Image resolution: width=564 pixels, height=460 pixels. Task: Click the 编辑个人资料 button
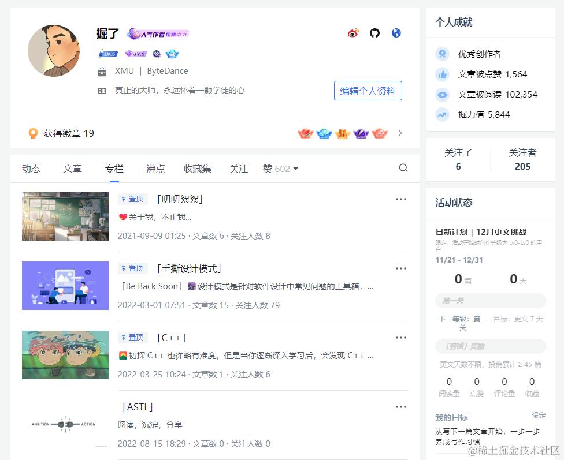[x=368, y=91]
